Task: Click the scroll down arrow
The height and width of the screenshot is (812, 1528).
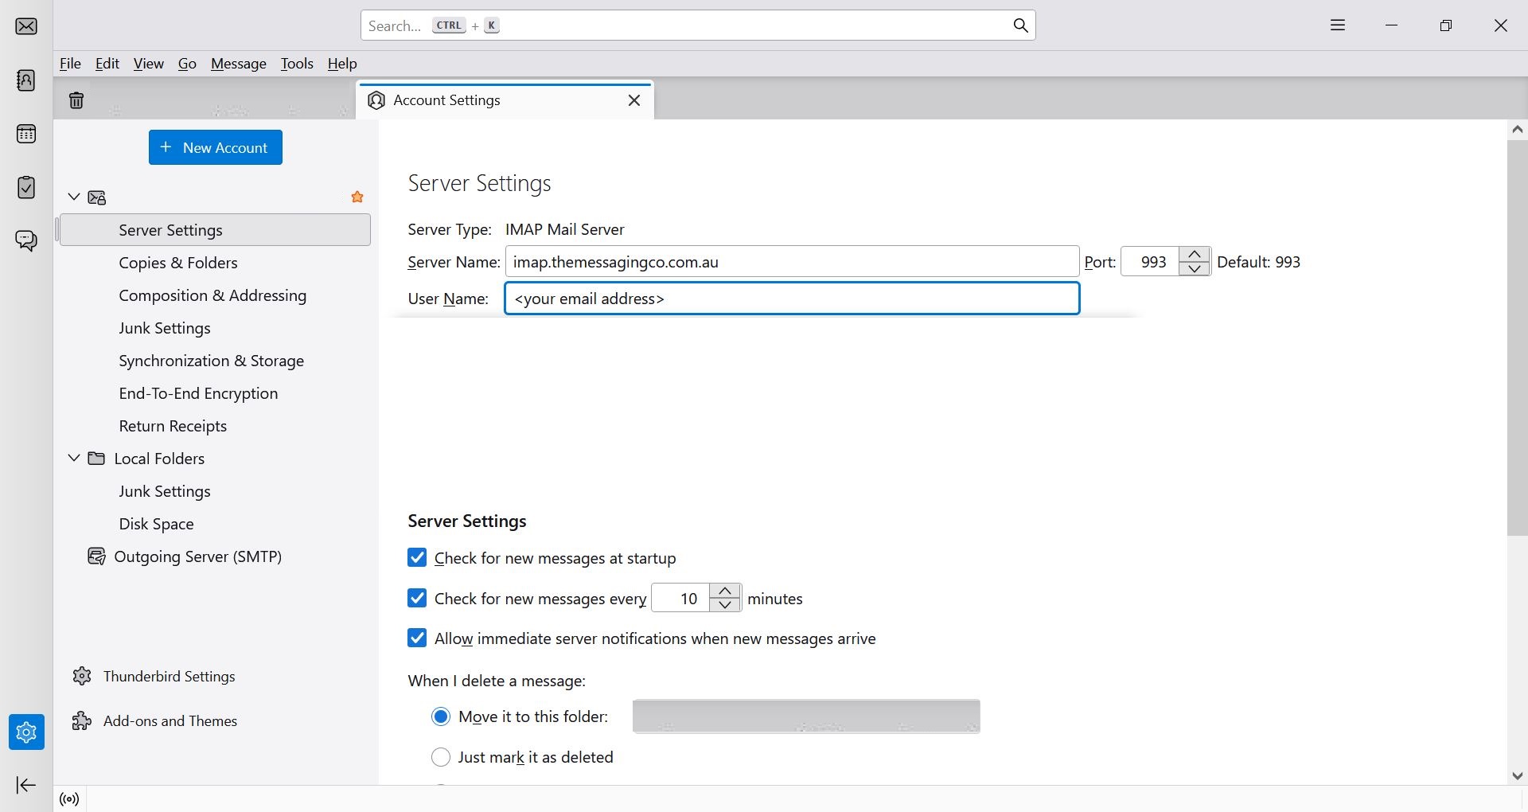Action: [1517, 775]
